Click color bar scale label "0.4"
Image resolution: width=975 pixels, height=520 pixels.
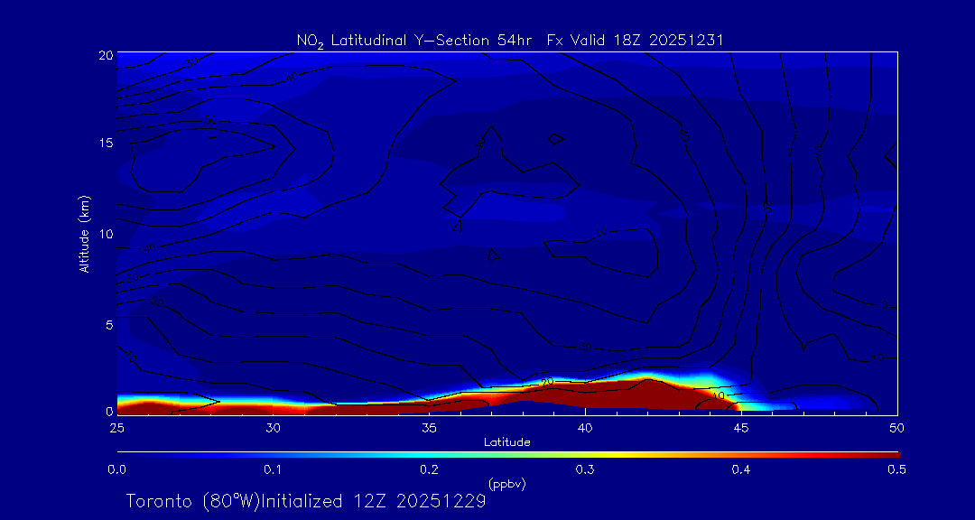[741, 470]
